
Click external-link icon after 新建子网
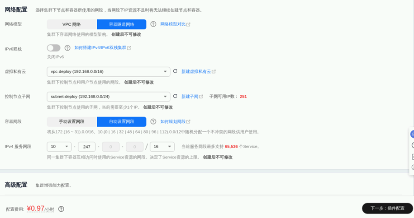201,97
